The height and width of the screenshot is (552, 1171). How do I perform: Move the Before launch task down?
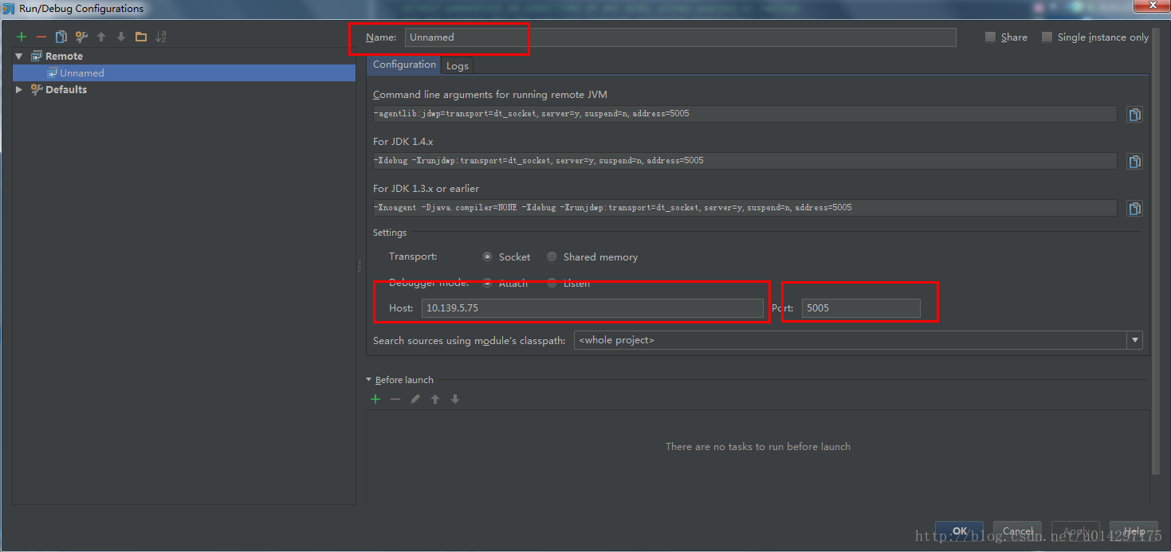click(455, 399)
